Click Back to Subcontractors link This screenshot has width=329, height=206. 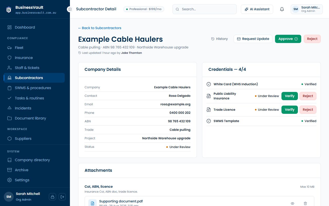100,28
